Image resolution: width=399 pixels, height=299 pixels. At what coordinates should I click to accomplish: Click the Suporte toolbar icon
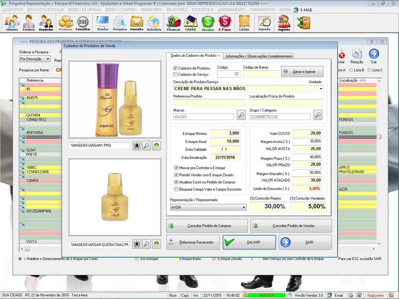click(x=284, y=22)
